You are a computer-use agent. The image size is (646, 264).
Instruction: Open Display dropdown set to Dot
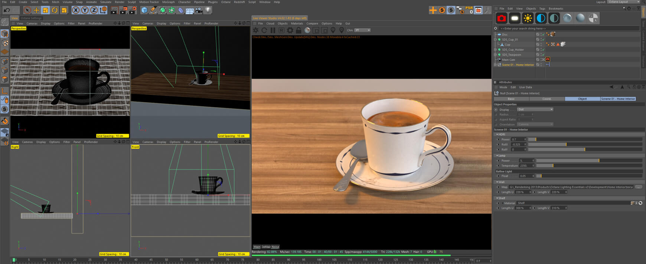click(535, 109)
